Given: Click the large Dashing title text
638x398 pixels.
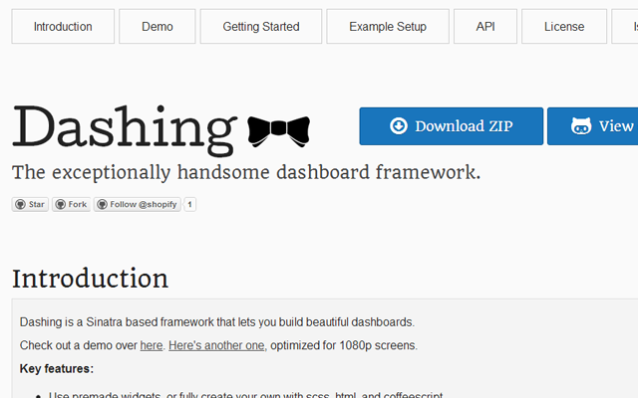Looking at the screenshot, I should coord(124,128).
